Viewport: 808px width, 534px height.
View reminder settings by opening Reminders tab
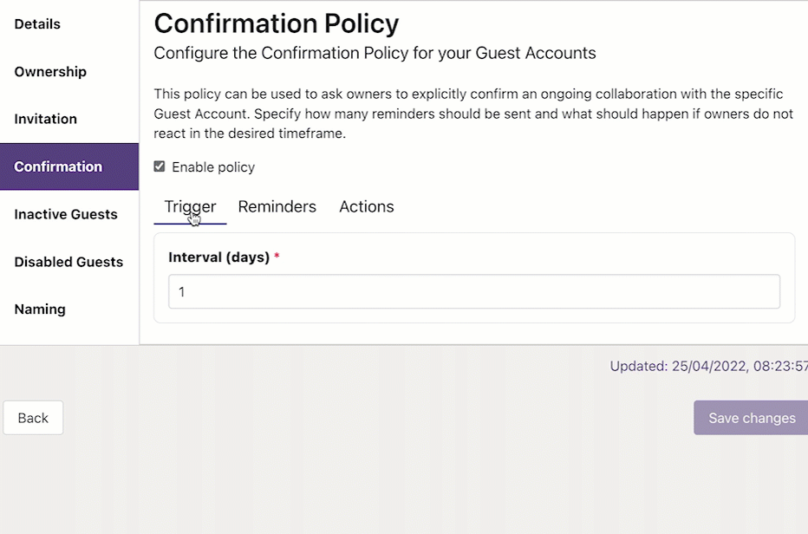[x=277, y=206]
